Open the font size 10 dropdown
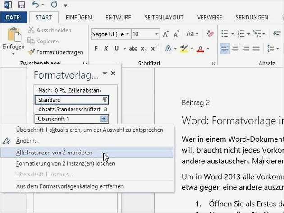Screen dimensions: 284x213 point(156,34)
